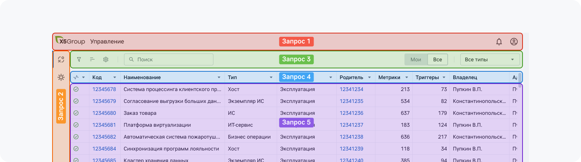Screen dimensions: 581x162
Task: Click metrics value 637
Action: 405,113
